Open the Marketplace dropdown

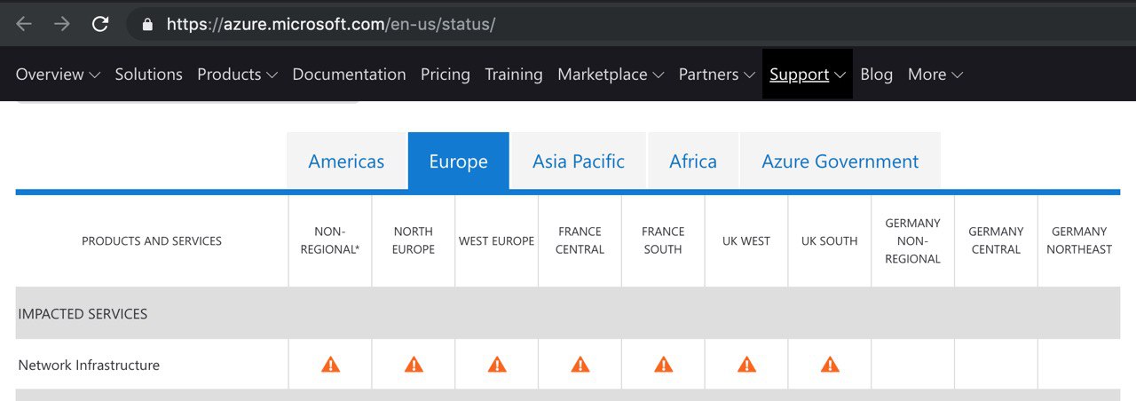click(x=611, y=75)
